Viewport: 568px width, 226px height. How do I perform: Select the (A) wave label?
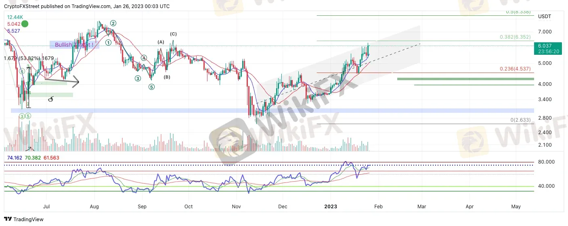point(161,42)
